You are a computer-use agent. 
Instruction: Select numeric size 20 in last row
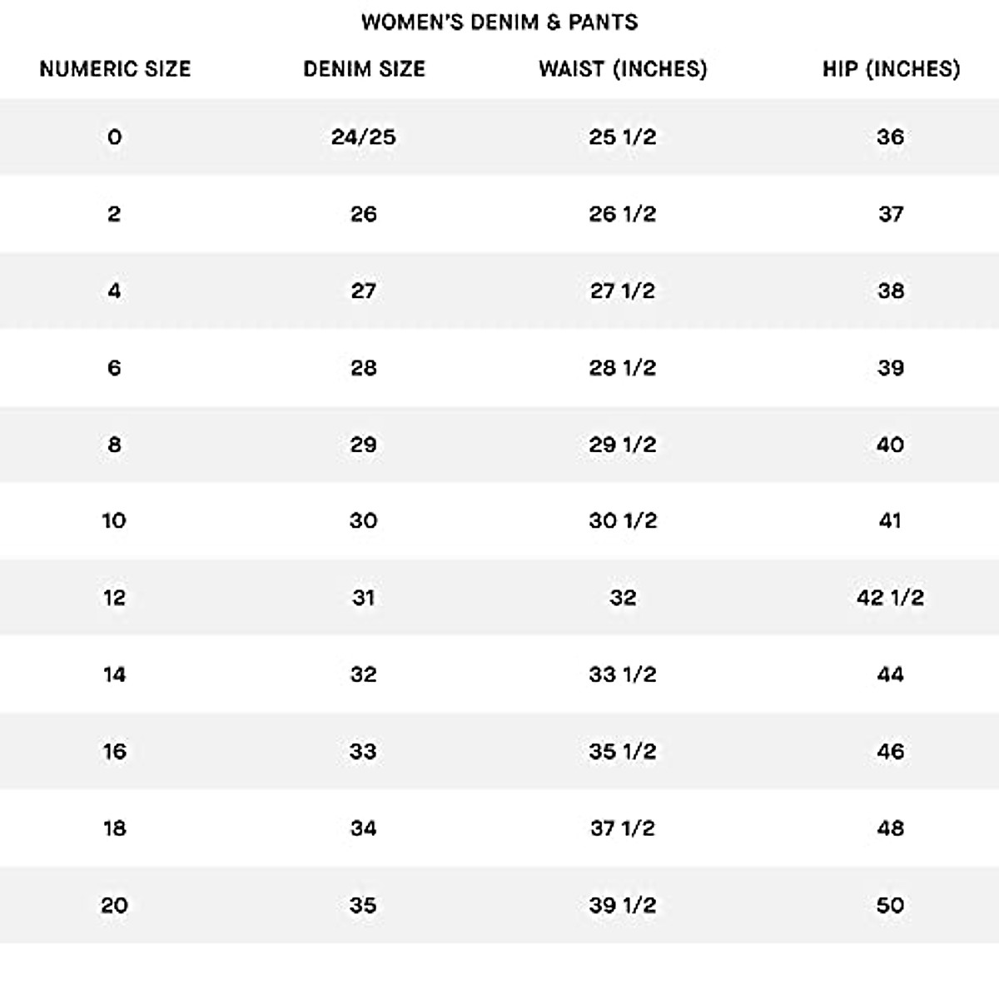coord(115,905)
